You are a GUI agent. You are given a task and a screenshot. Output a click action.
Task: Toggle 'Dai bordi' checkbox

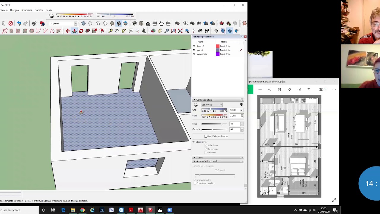point(206,152)
